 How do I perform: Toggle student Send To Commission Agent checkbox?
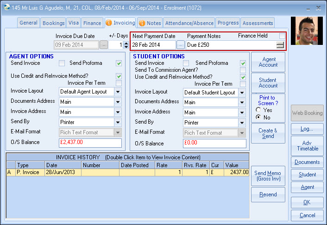pyautogui.click(x=243, y=70)
